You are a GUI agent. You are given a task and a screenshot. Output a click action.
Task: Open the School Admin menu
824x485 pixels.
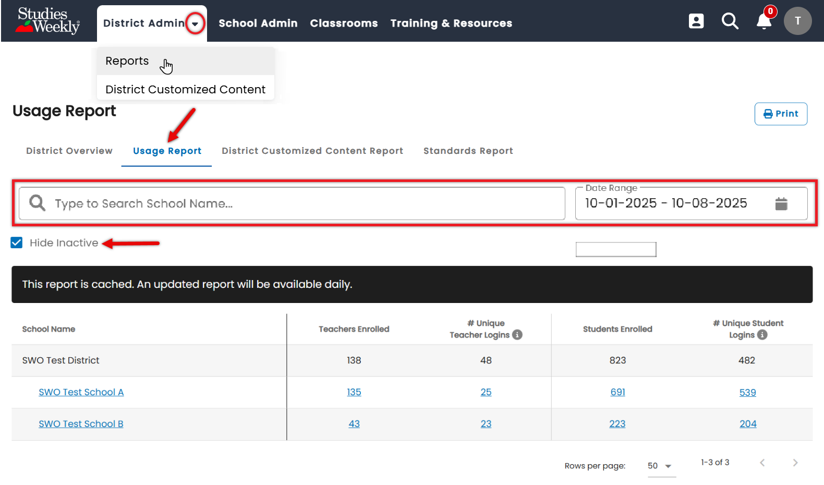click(258, 23)
